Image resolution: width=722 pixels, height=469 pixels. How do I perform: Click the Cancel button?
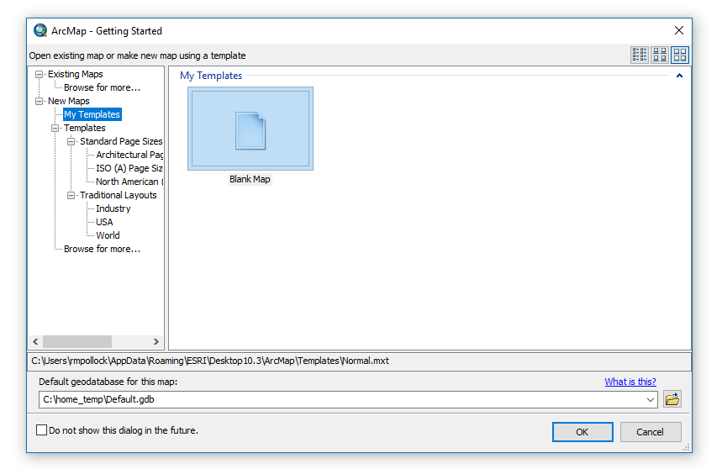pyautogui.click(x=651, y=432)
